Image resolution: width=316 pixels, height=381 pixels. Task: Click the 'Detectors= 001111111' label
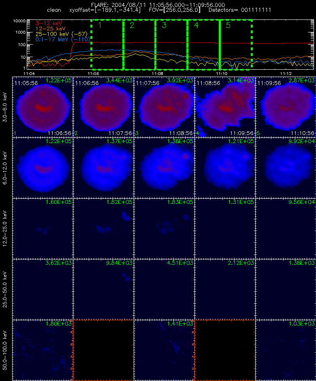[240, 10]
